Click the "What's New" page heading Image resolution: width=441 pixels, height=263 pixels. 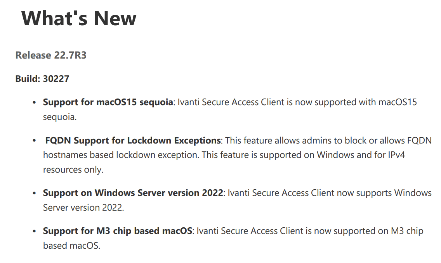pyautogui.click(x=79, y=18)
